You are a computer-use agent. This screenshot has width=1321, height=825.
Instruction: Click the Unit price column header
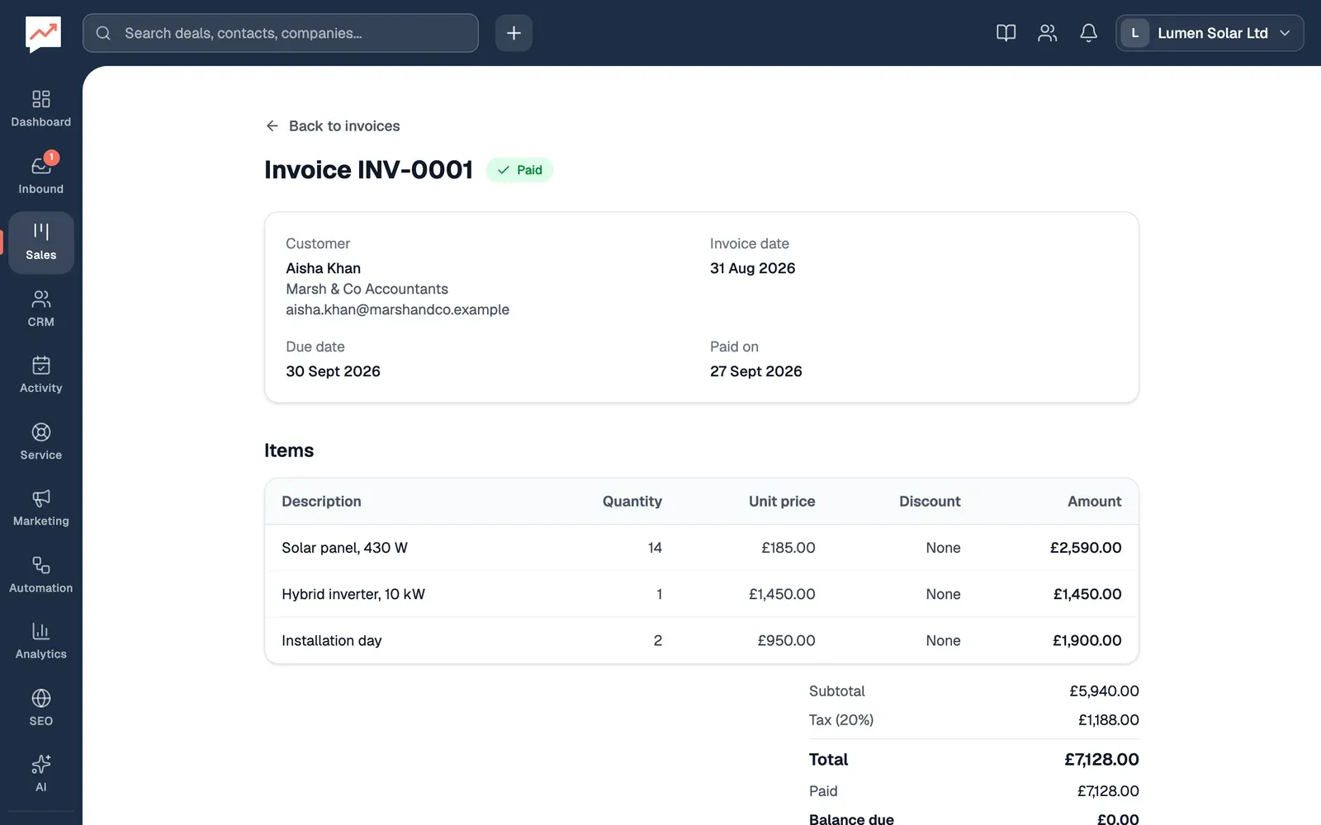click(x=781, y=502)
